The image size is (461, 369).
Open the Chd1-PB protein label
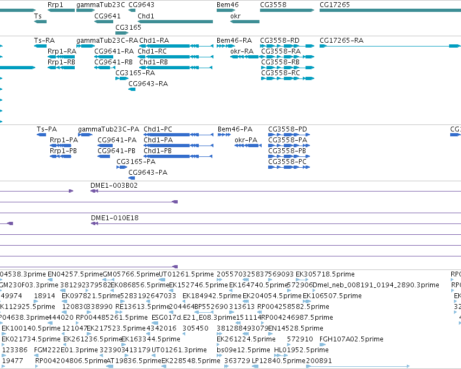click(x=158, y=151)
